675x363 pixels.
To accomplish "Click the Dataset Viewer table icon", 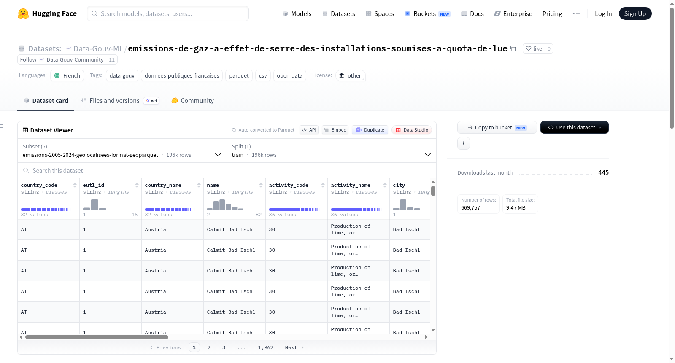I will click(25, 130).
